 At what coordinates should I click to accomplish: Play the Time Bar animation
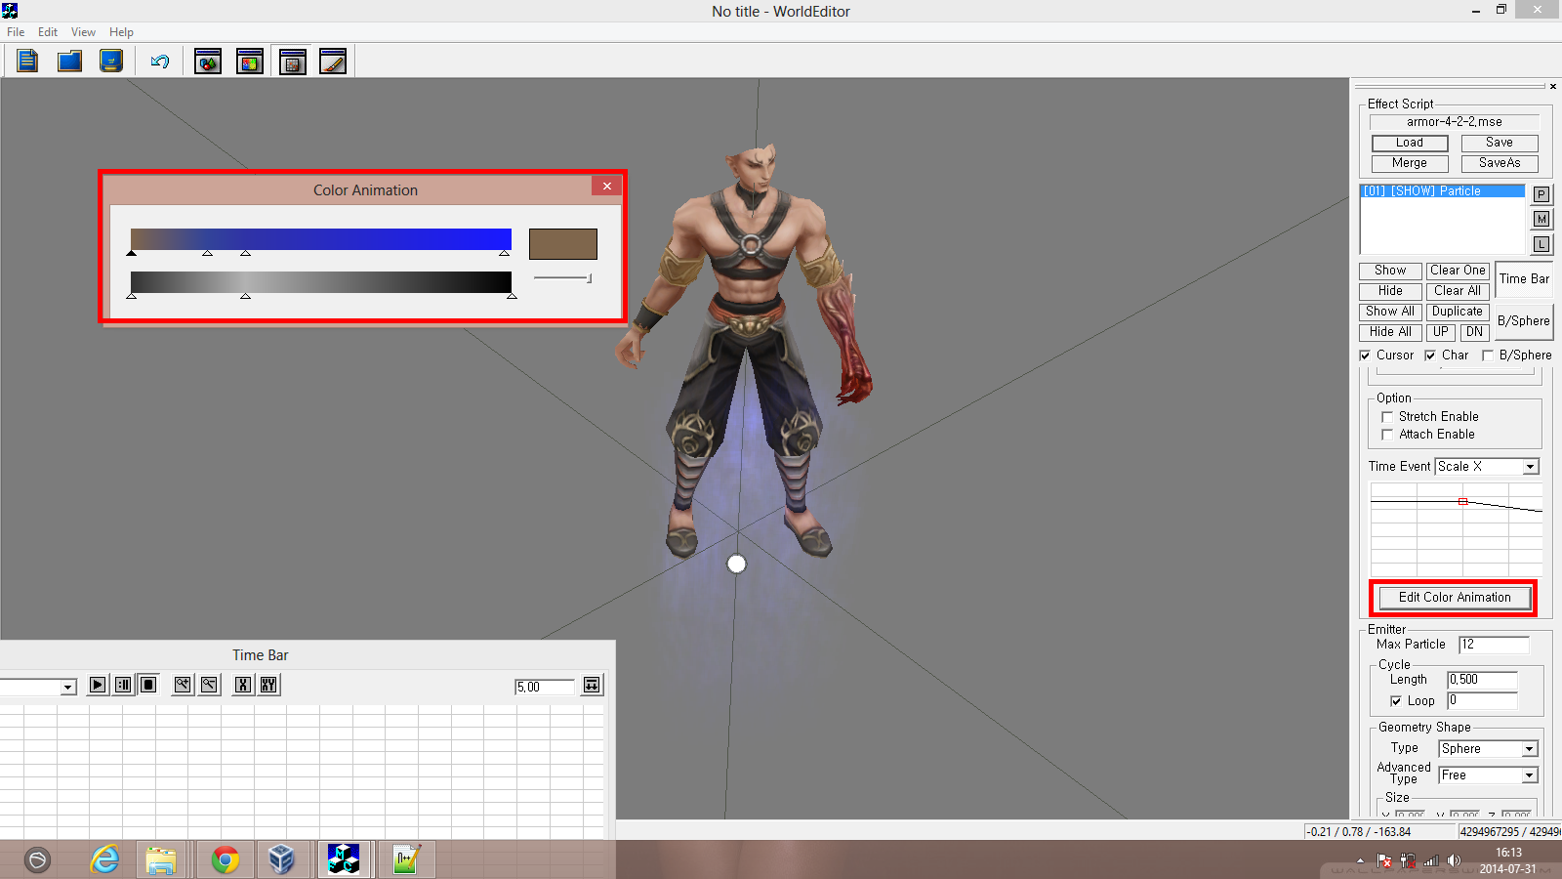(98, 685)
